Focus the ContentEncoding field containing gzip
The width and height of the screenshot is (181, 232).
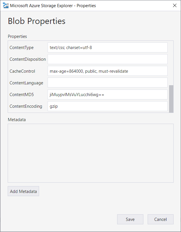pos(107,106)
